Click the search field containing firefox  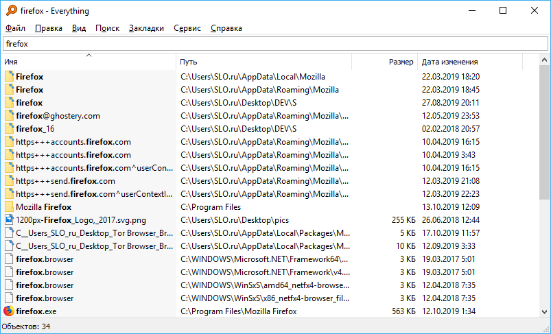click(274, 44)
